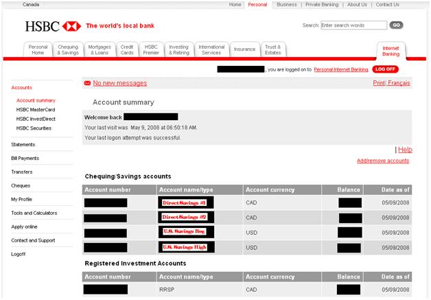Select the Investing & Retiring tab
The image size is (431, 300).
click(178, 49)
